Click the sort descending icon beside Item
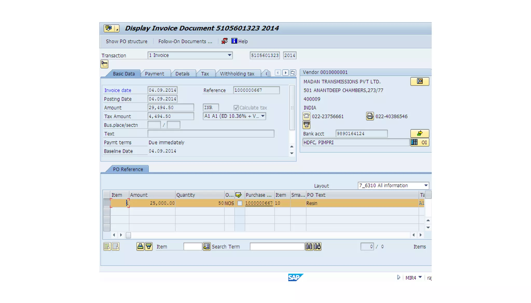The image size is (531, 303). coord(149,246)
